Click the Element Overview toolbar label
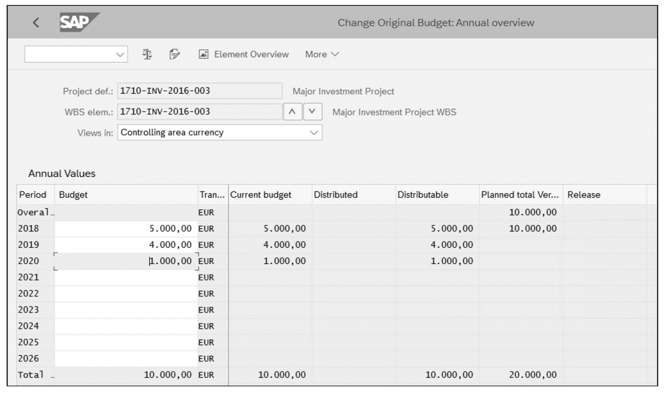 click(x=252, y=54)
